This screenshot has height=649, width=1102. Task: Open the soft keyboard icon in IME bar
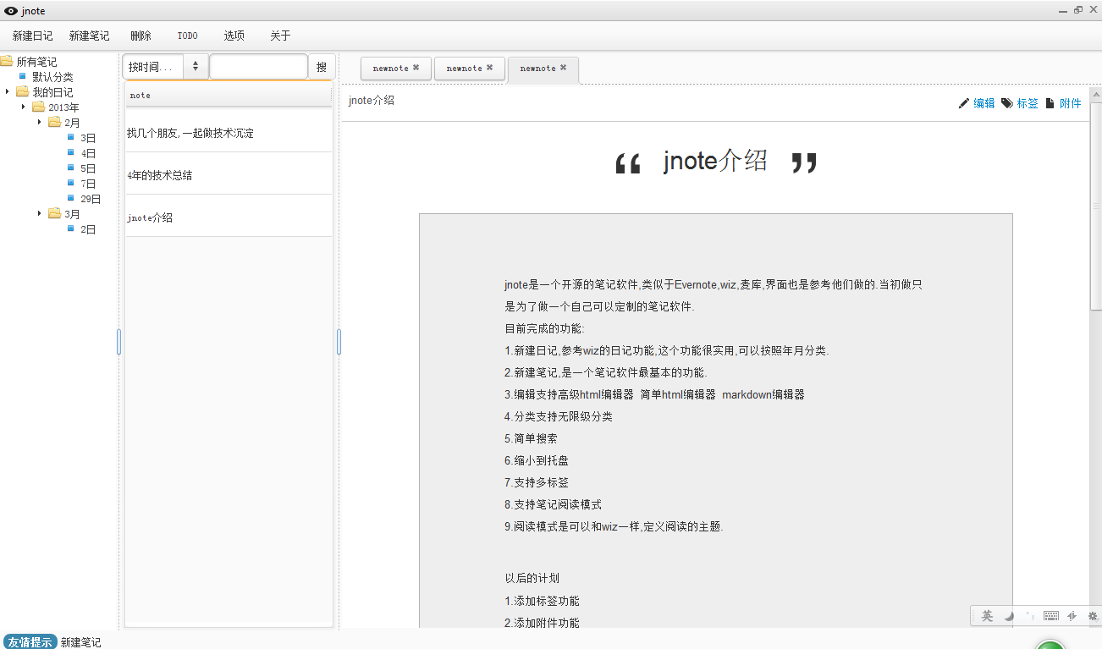[x=1051, y=616]
